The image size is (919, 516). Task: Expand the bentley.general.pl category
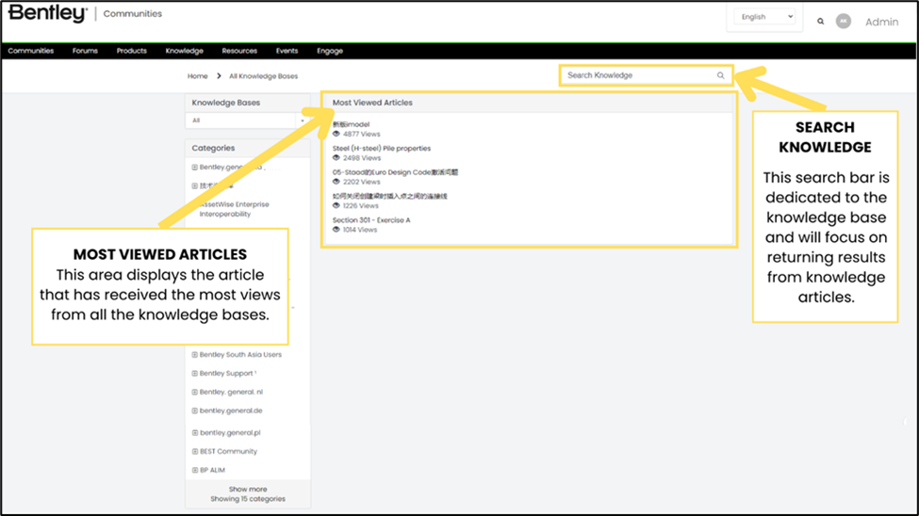[x=194, y=433]
